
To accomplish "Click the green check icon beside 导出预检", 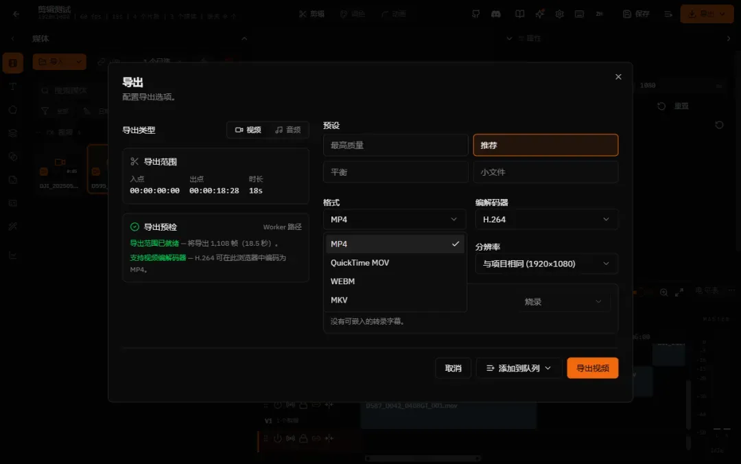I will click(134, 227).
